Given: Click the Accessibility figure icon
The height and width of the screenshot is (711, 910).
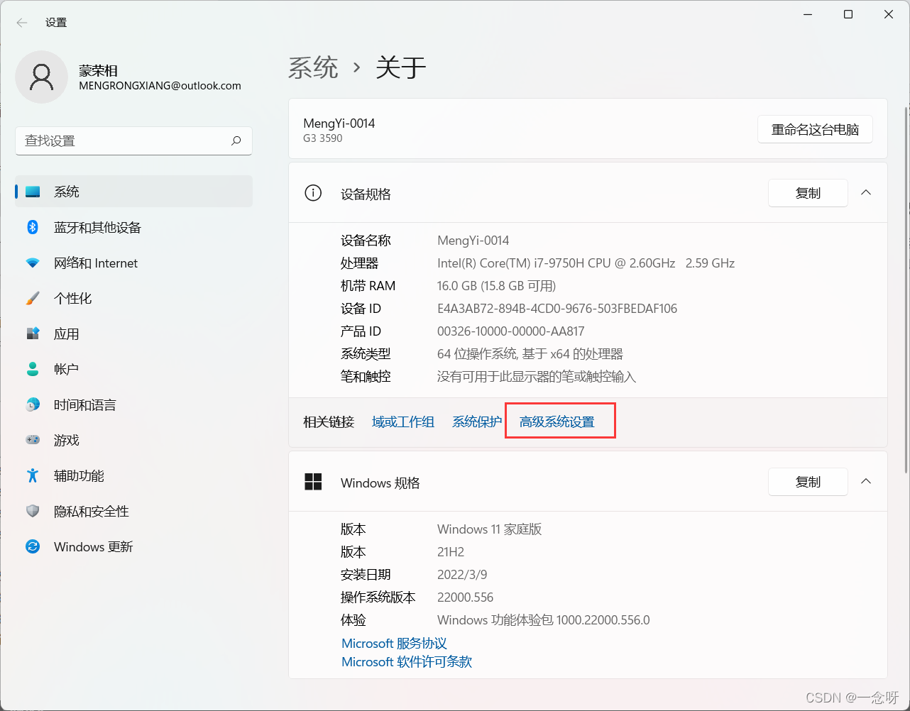Looking at the screenshot, I should click(33, 475).
